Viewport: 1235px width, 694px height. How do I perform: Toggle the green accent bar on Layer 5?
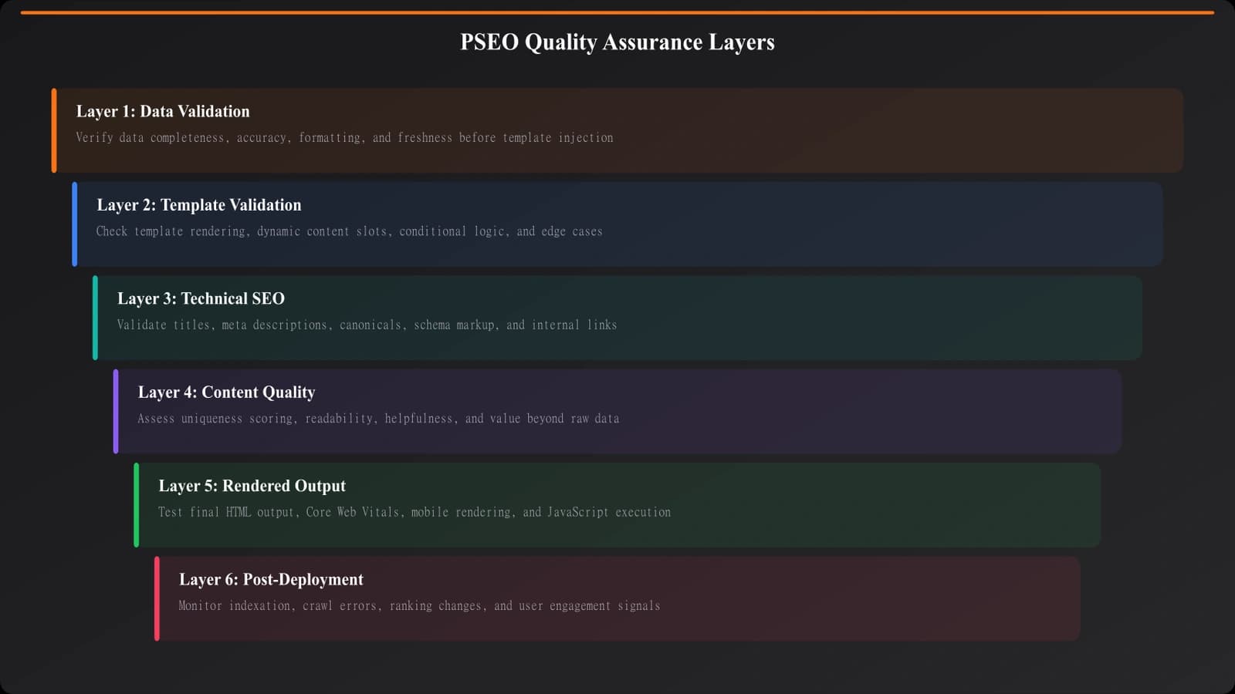click(135, 504)
